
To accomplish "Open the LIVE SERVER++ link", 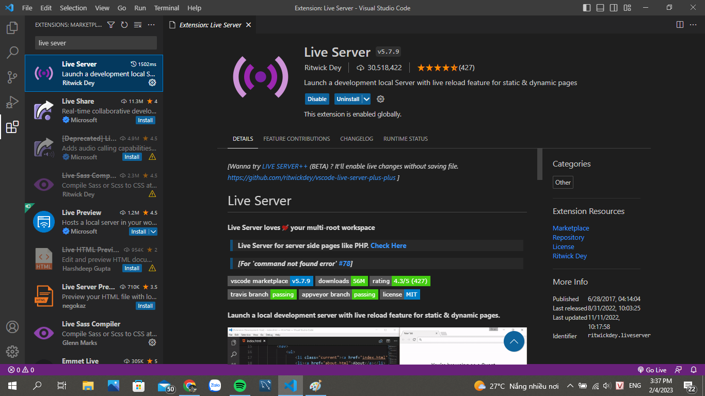I will (285, 167).
